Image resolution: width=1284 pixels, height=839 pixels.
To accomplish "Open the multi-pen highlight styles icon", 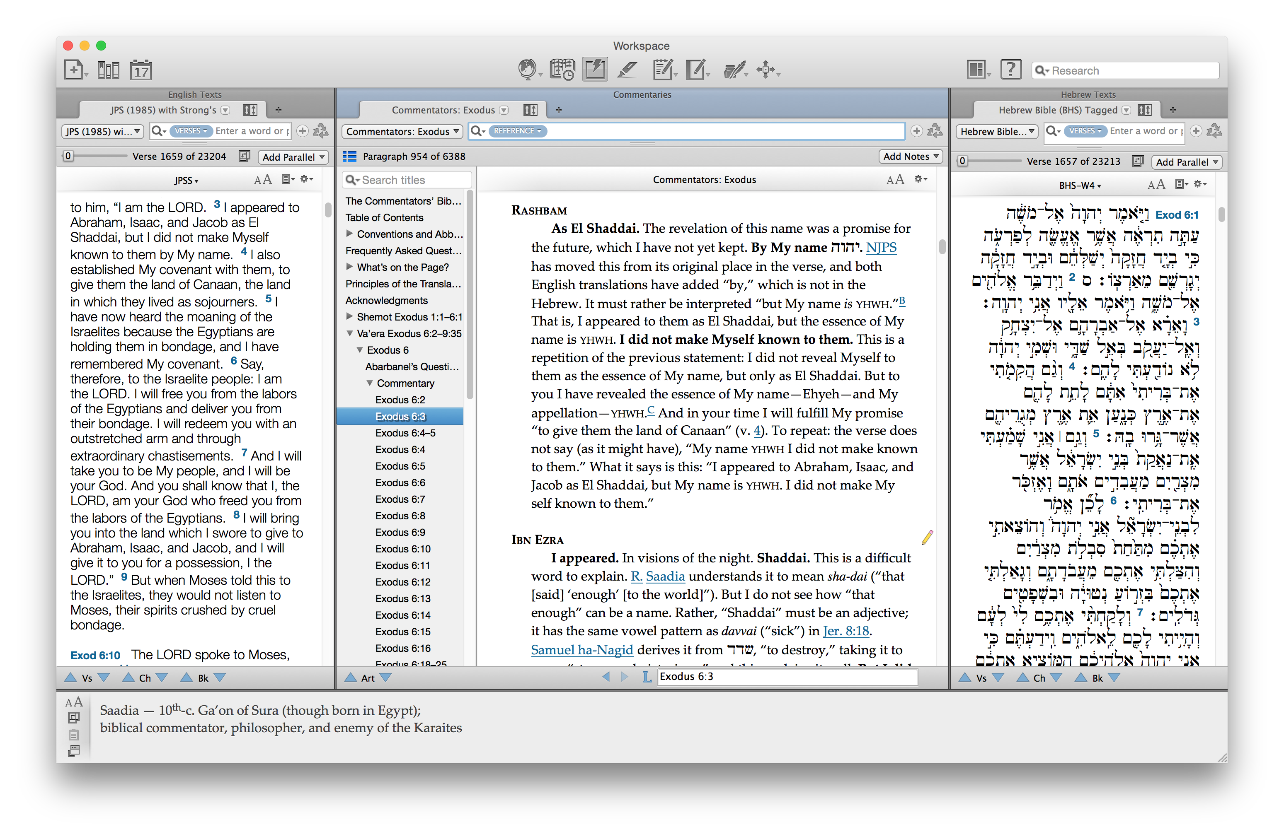I will point(734,70).
